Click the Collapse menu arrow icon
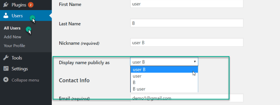The width and height of the screenshot is (280, 105). [6, 80]
